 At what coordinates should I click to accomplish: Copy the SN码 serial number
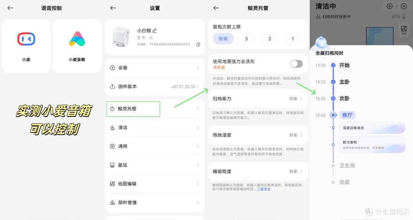click(198, 44)
